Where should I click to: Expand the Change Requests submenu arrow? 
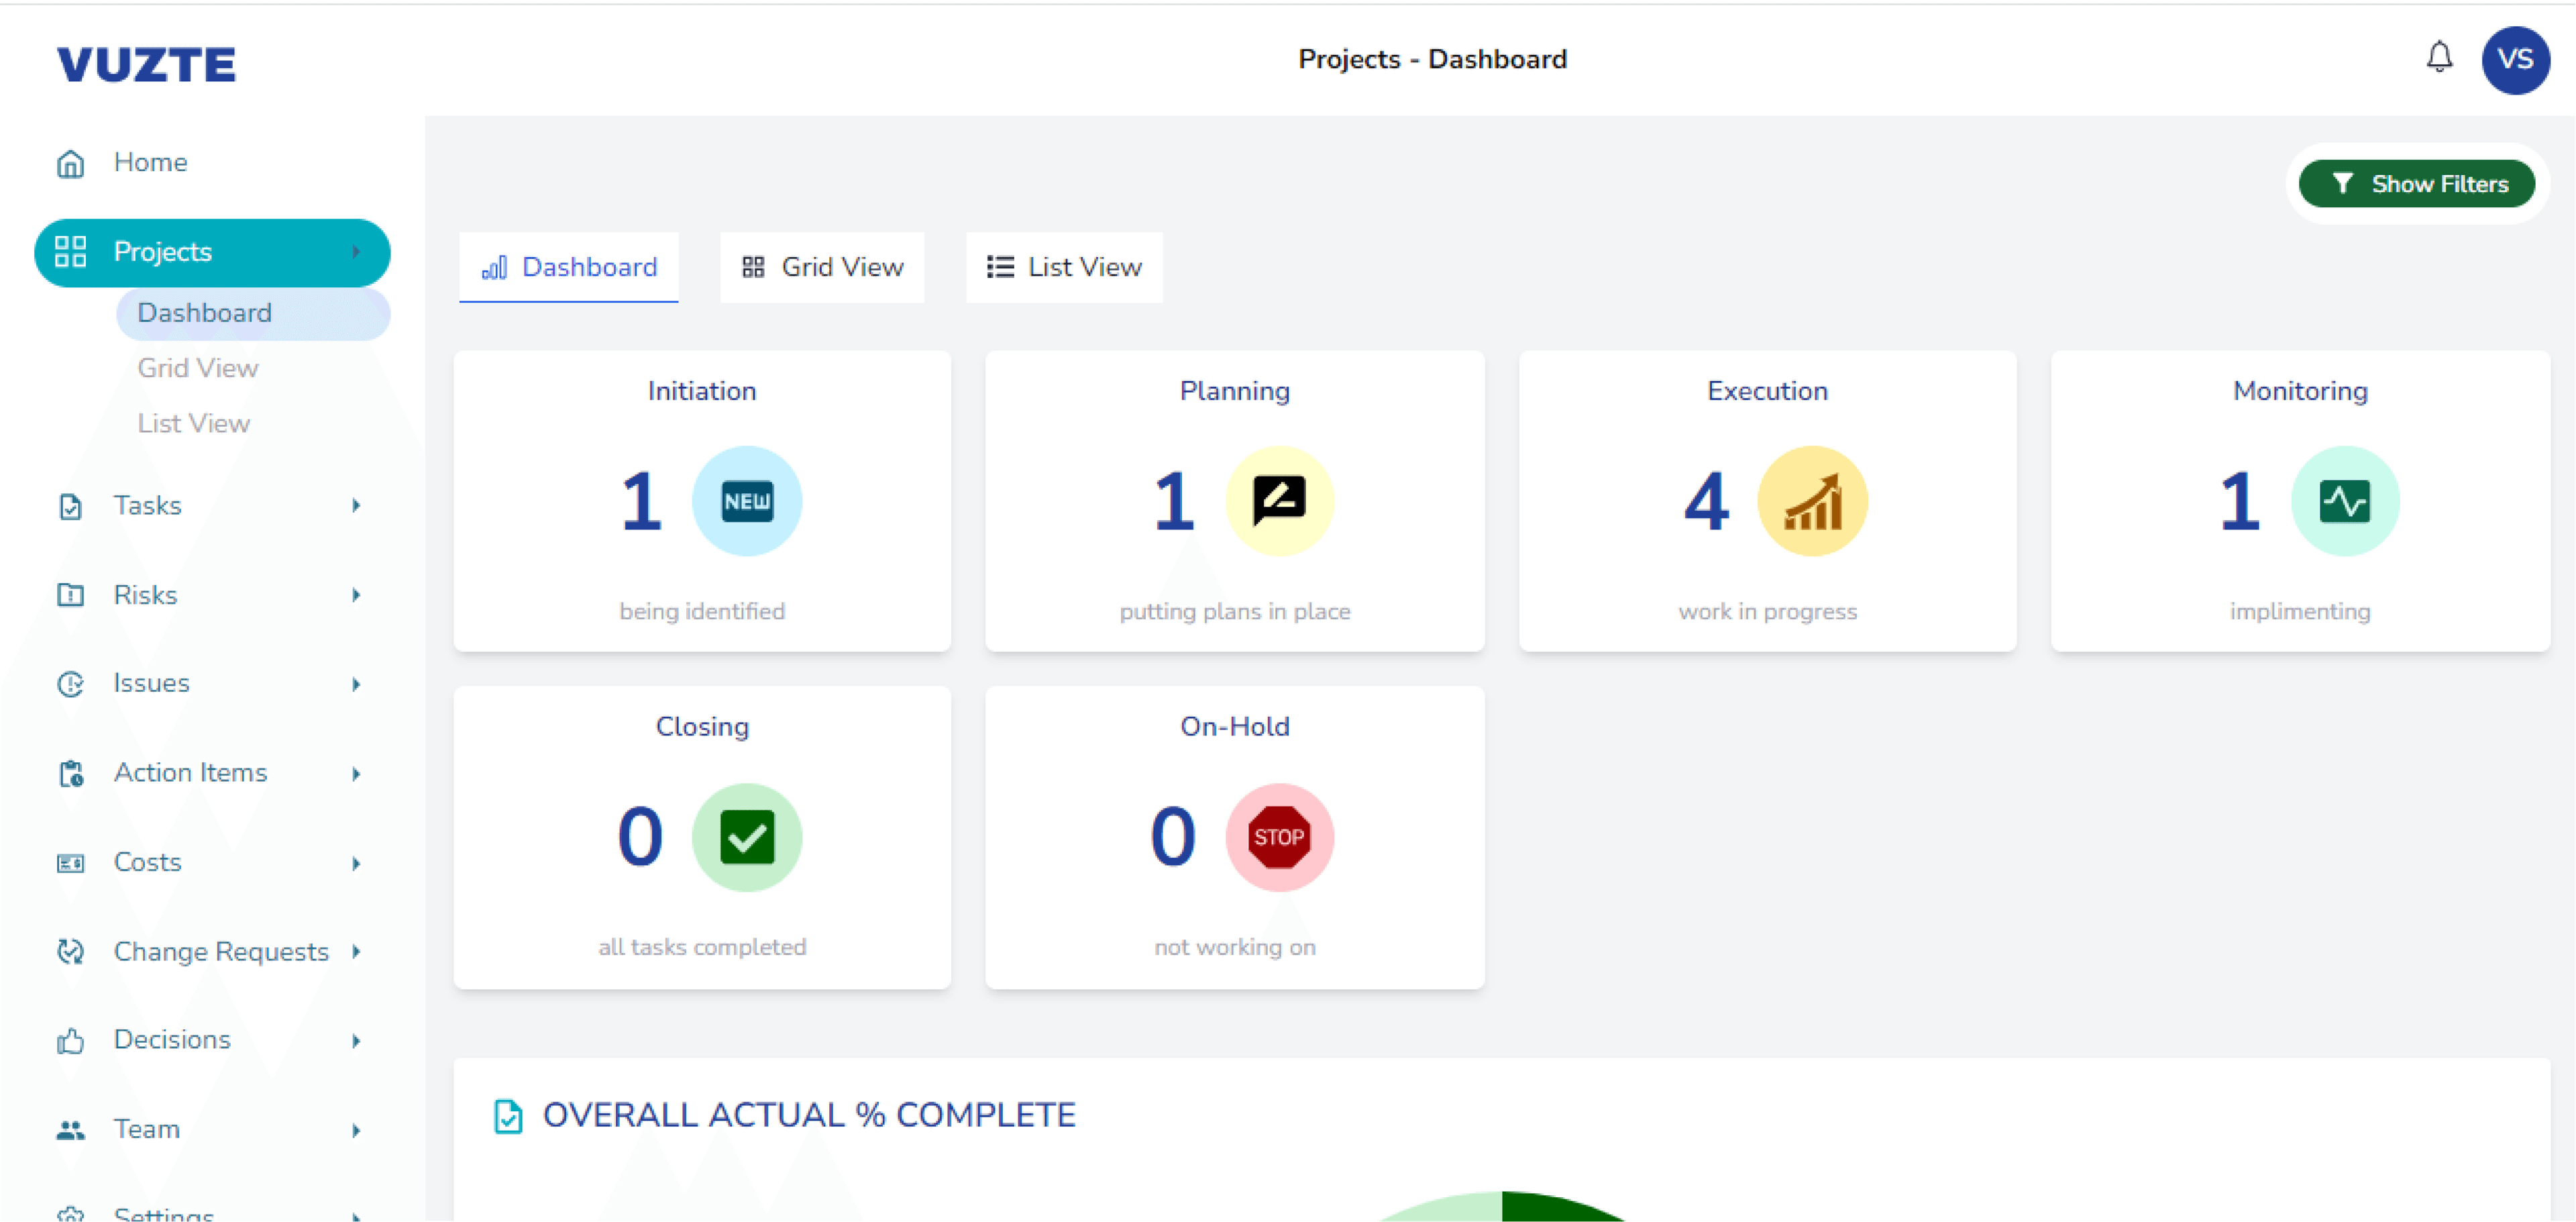coord(356,951)
